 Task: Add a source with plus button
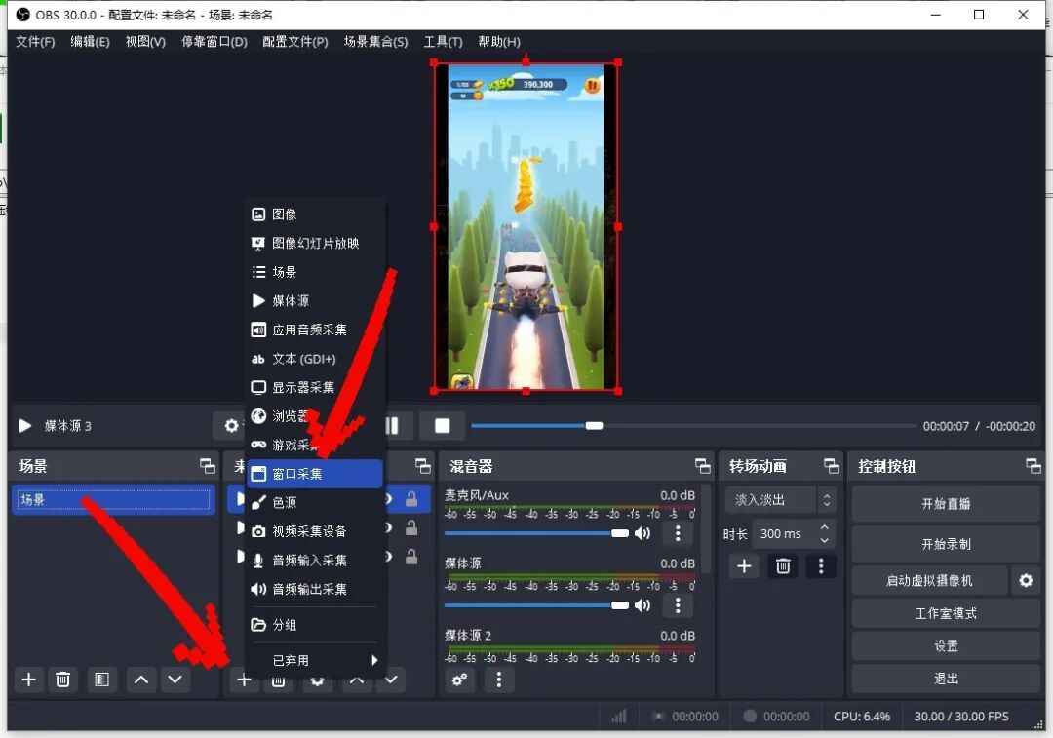(x=244, y=680)
